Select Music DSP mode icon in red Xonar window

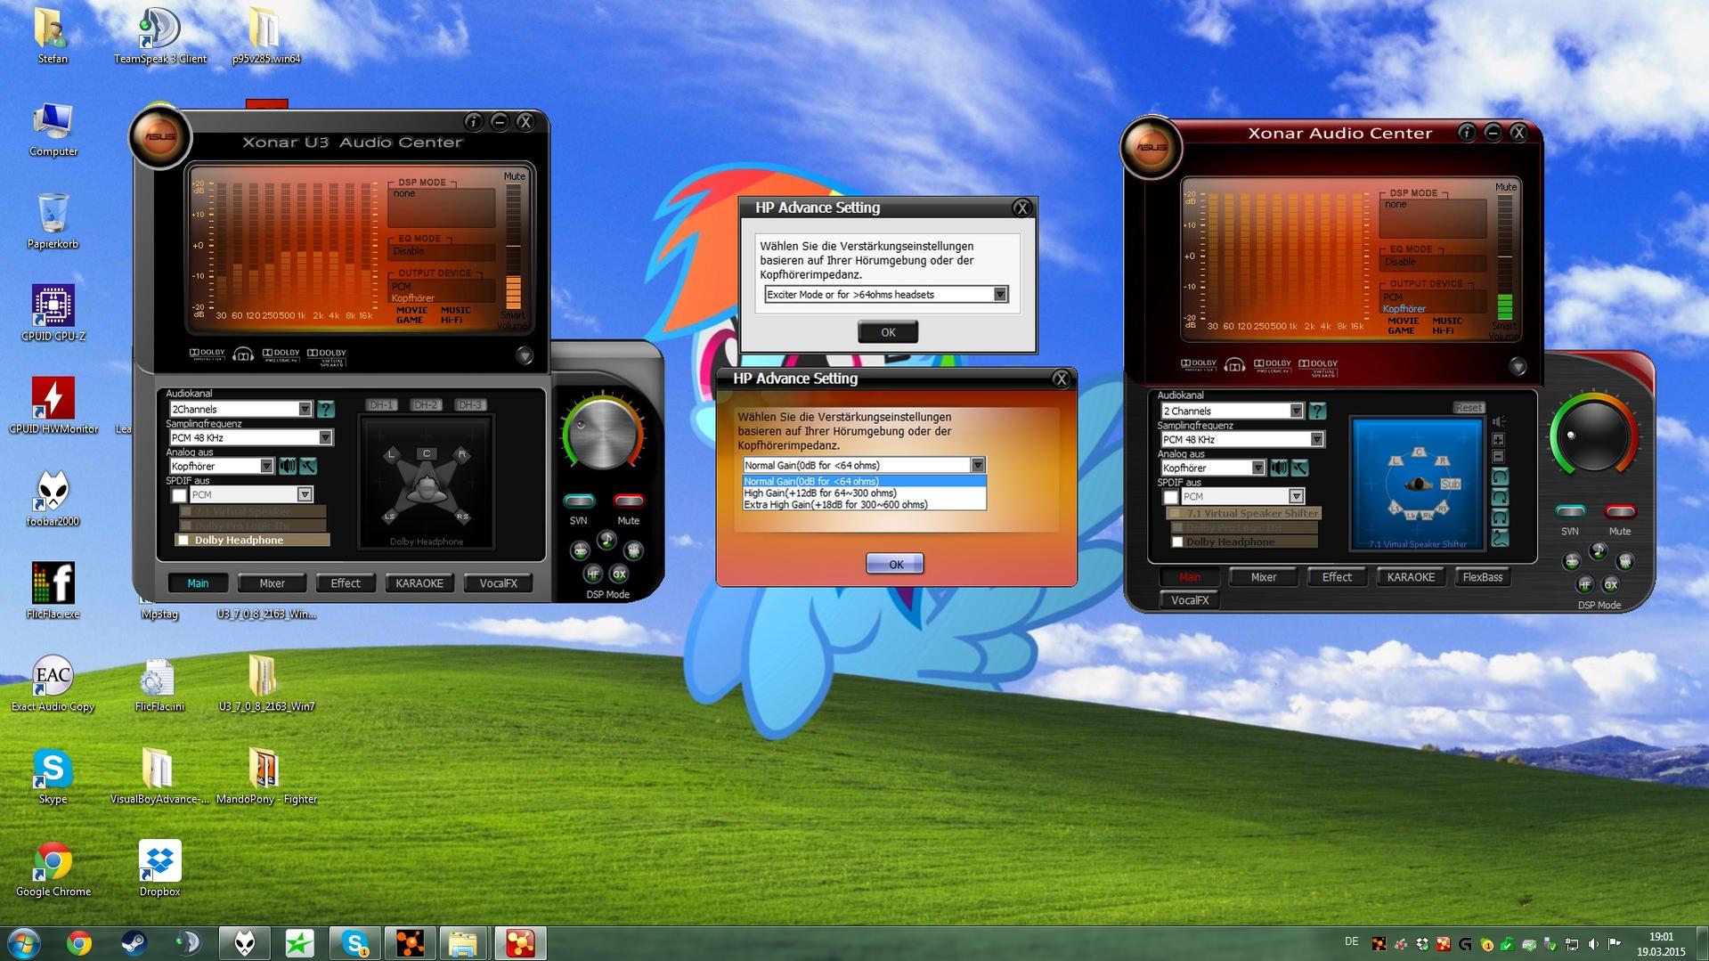click(1599, 550)
